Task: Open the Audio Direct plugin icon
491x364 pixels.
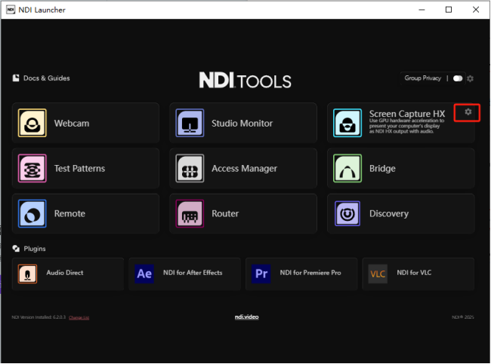Action: click(27, 274)
